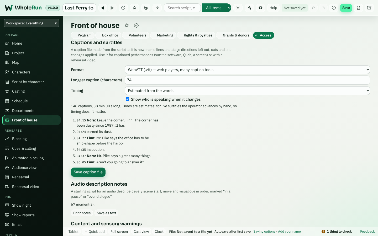Toggle 'Show who is speaking when it changes'

pos(128,99)
